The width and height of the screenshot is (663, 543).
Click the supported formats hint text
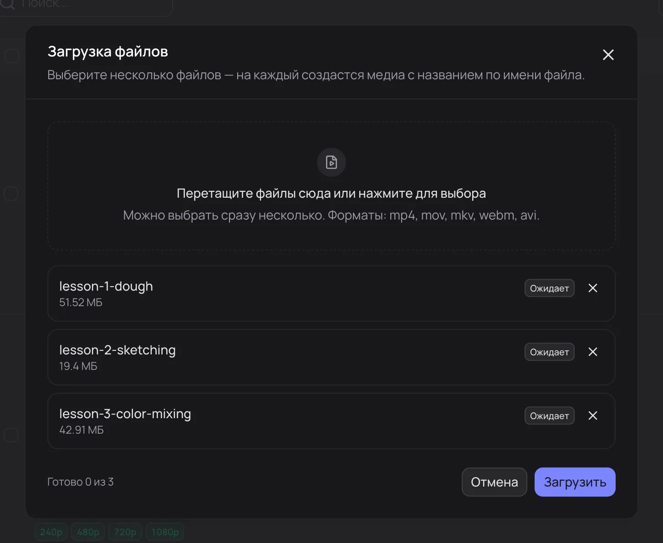[331, 215]
